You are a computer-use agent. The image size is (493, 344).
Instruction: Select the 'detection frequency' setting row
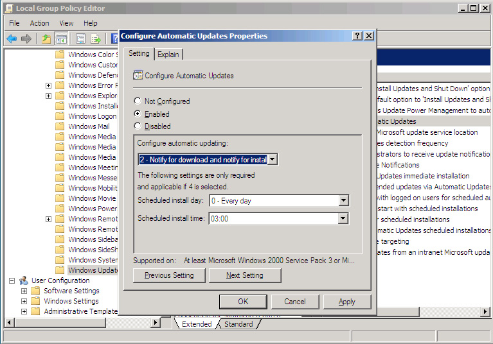[x=434, y=143]
